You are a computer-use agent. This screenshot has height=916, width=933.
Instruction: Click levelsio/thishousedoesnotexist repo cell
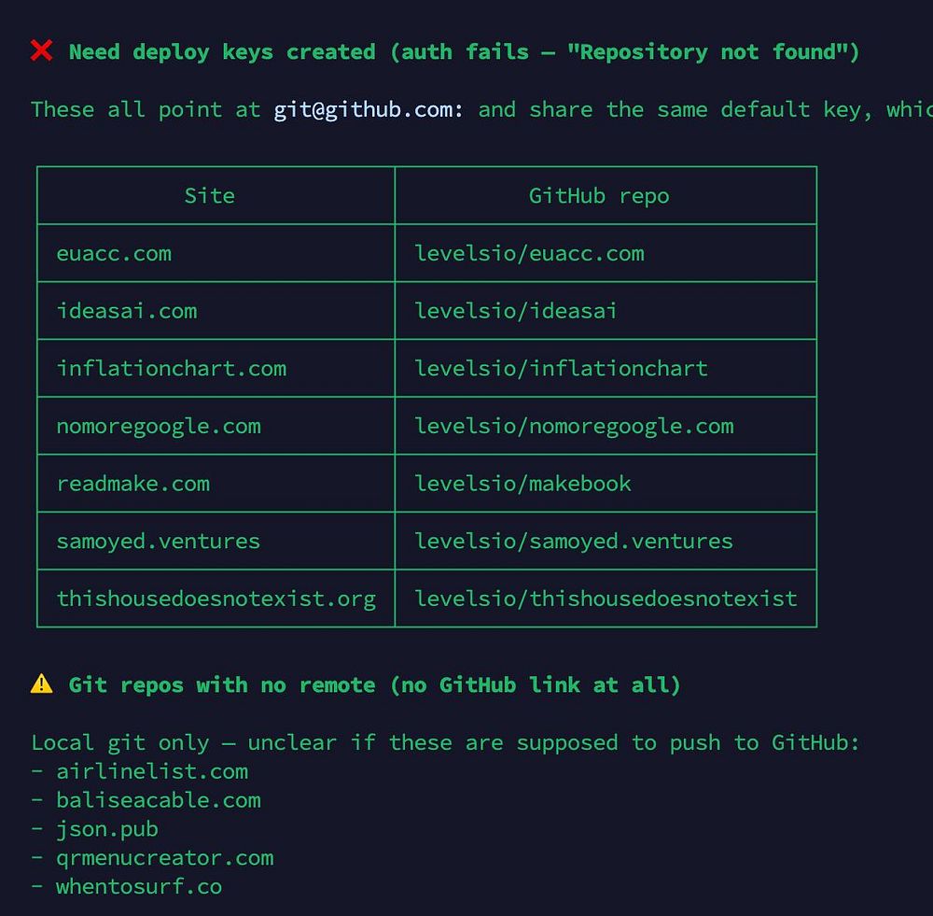pyautogui.click(x=606, y=599)
